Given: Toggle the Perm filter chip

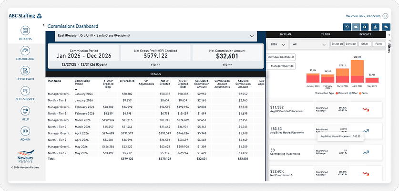Looking at the screenshot, I should 379,44.
